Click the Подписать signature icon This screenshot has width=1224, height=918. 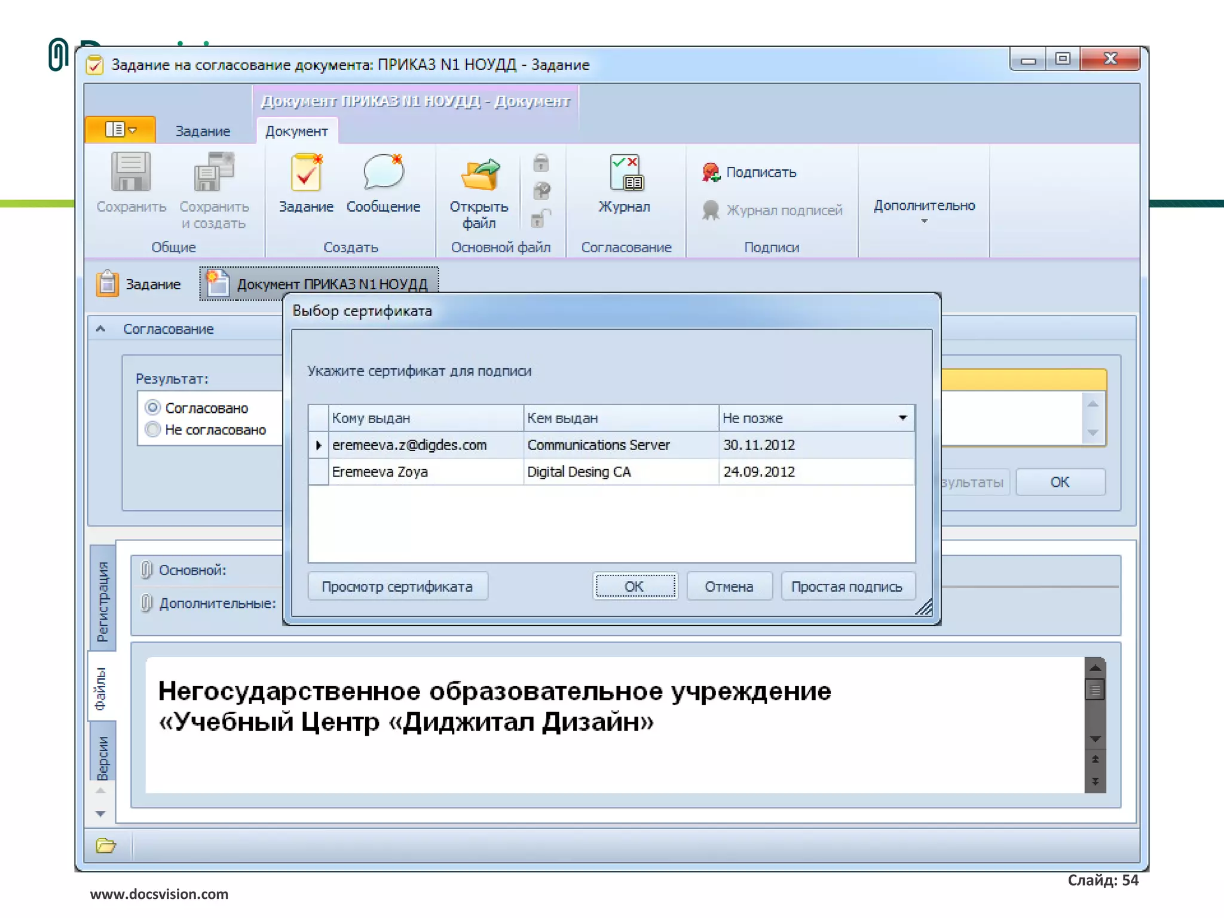tap(711, 172)
